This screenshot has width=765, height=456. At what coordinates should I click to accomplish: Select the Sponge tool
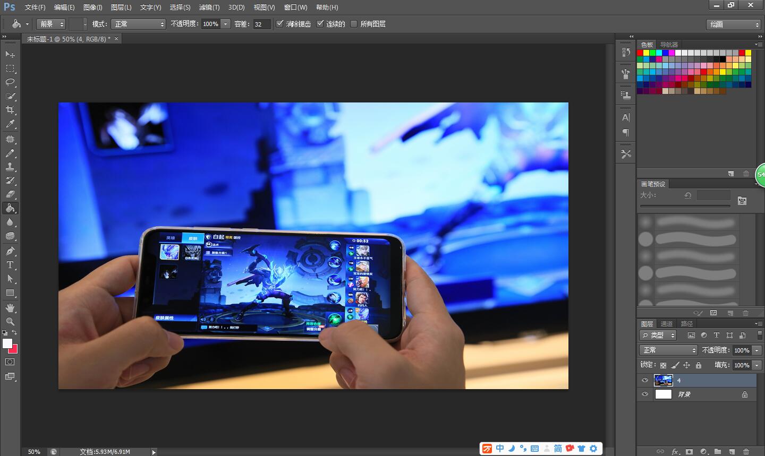point(10,236)
